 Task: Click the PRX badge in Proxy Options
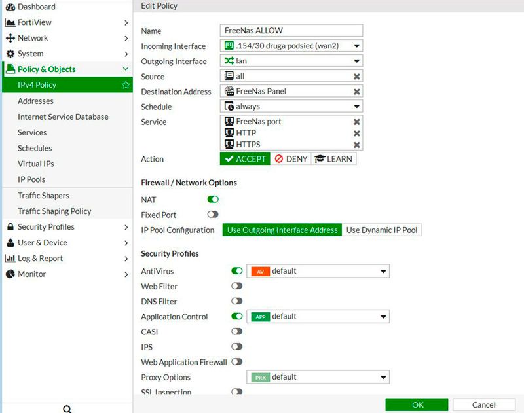(260, 377)
